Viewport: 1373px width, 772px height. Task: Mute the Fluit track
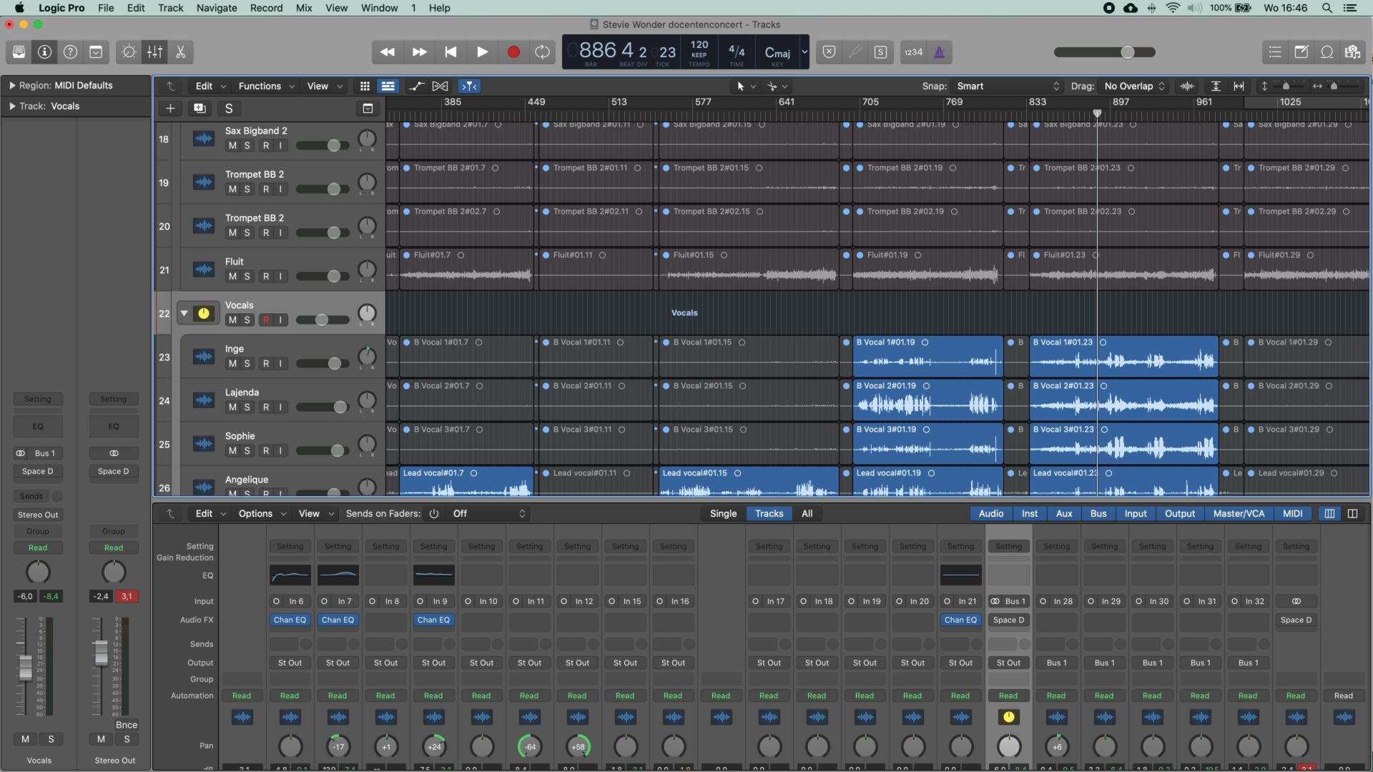pyautogui.click(x=232, y=277)
